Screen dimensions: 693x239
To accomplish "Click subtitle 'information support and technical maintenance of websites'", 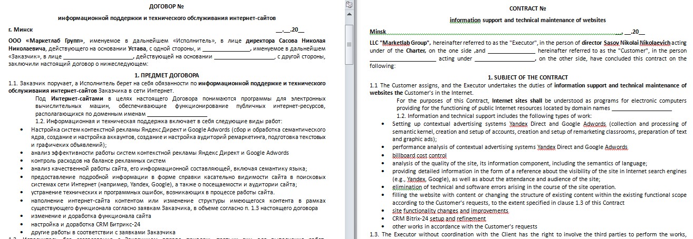I will 527,20.
